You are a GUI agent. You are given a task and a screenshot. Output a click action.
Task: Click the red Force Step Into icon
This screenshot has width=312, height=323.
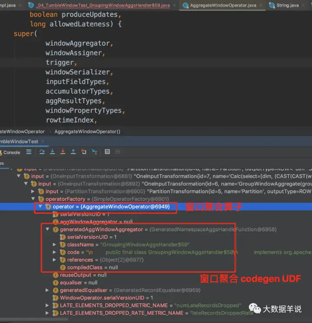coord(63,152)
